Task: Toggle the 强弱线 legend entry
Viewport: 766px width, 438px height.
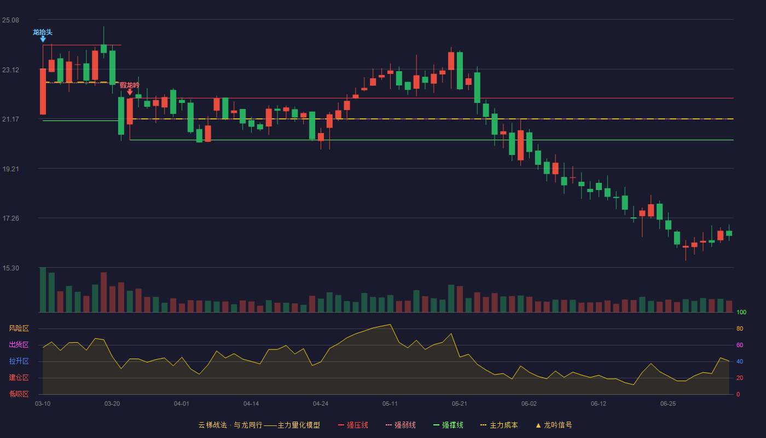Action: pyautogui.click(x=401, y=425)
